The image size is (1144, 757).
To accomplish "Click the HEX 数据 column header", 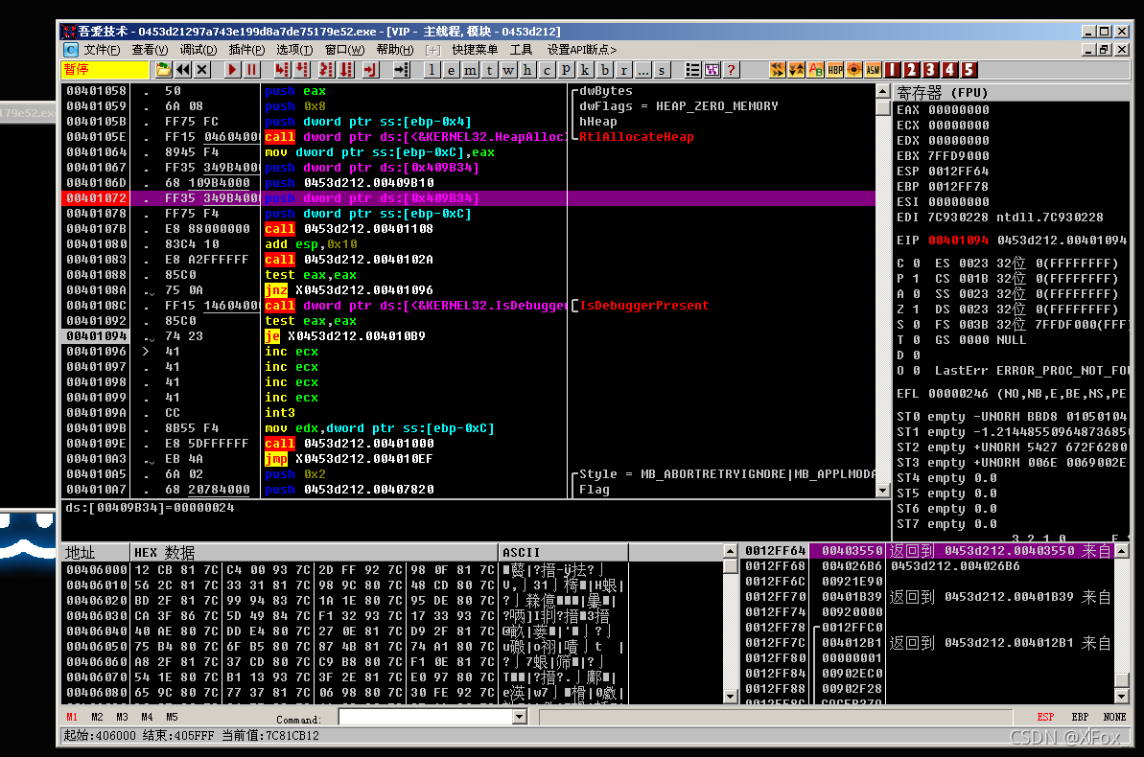I will (x=315, y=552).
